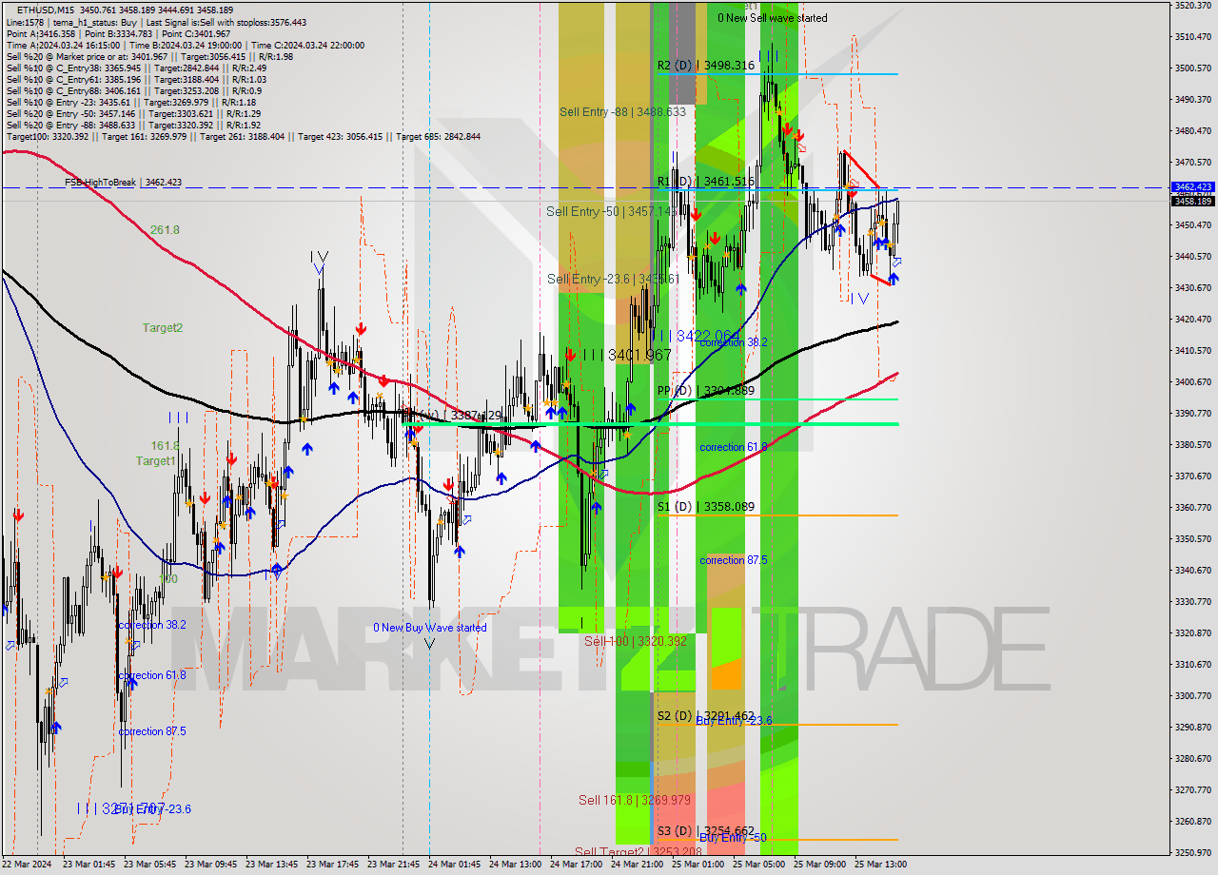Click the Sell Target2 | 3253.208 label

click(x=637, y=851)
